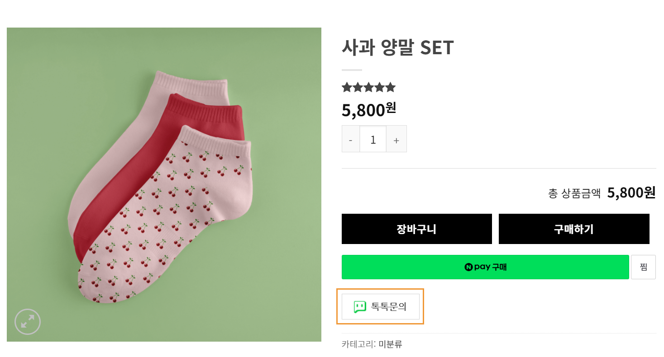
Task: Click the first star in the rating
Action: point(347,87)
